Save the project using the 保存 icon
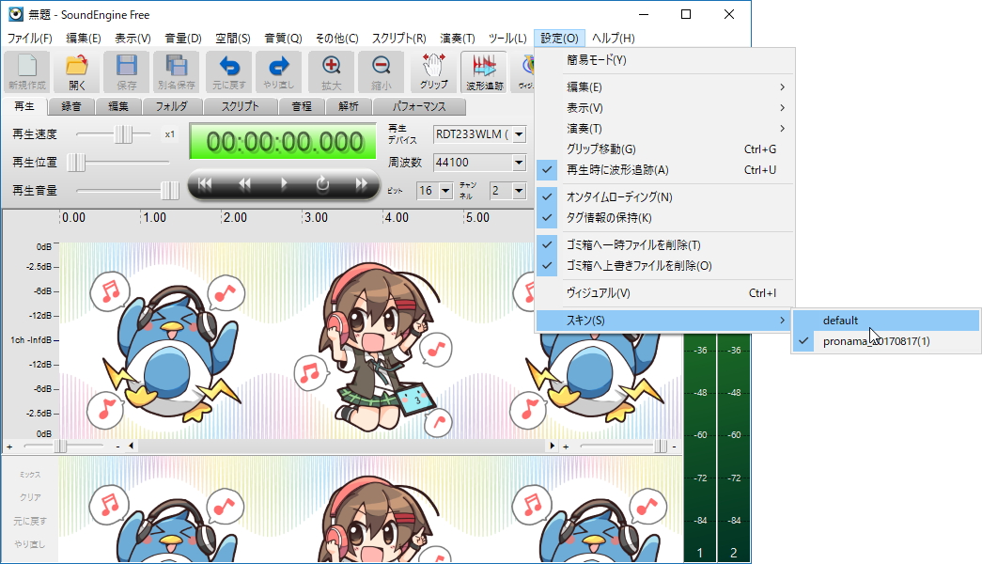The image size is (982, 564). tap(128, 70)
